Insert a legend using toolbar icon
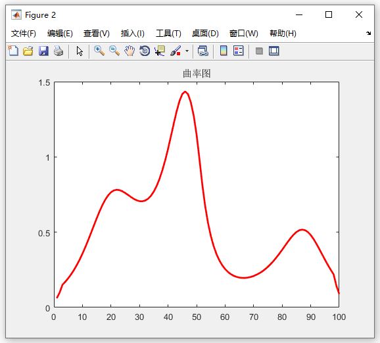The height and width of the screenshot is (343, 380). click(x=239, y=51)
